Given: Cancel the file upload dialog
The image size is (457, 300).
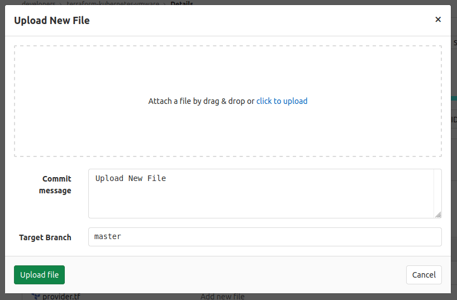Looking at the screenshot, I should [423, 275].
